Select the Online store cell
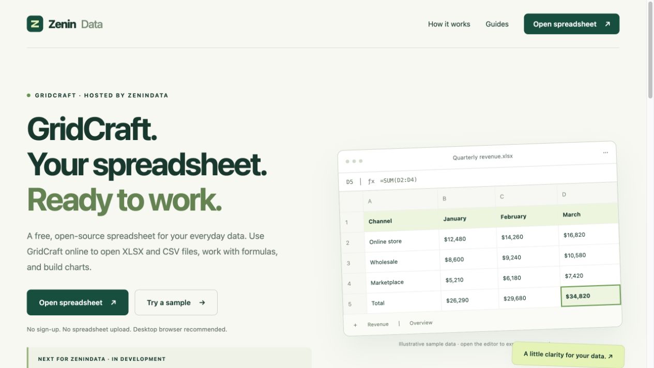The height and width of the screenshot is (368, 654). 402,241
